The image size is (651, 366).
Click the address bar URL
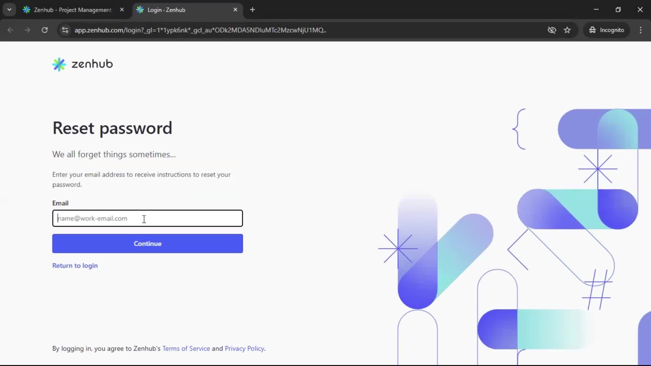[201, 30]
